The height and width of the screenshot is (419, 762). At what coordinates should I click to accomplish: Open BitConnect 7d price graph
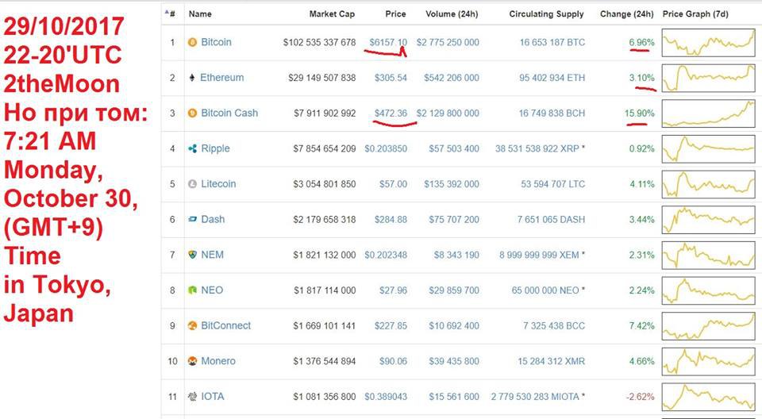tap(709, 326)
